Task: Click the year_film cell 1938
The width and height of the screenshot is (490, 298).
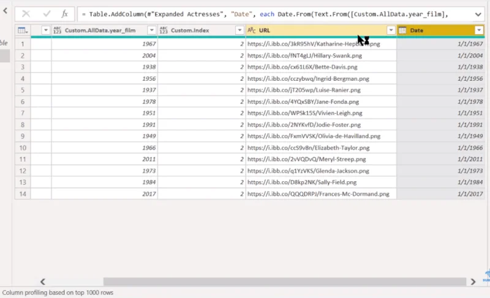Action: click(x=104, y=67)
